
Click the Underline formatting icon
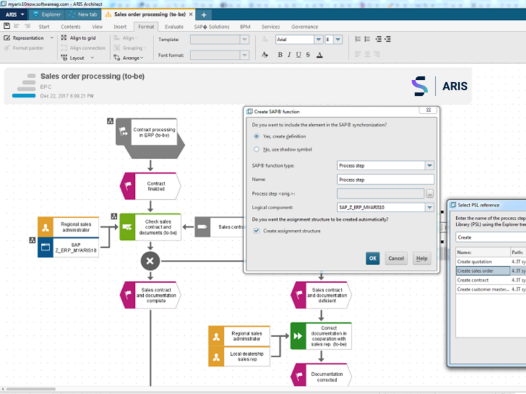point(299,55)
